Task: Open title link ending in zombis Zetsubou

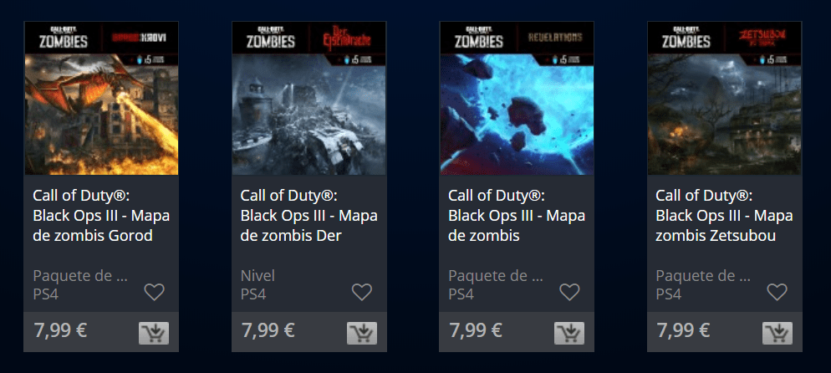Action: coord(725,216)
